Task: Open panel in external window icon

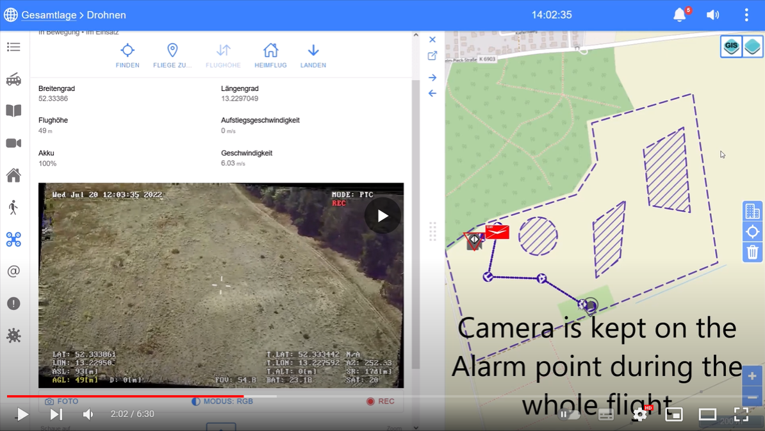Action: 432,56
